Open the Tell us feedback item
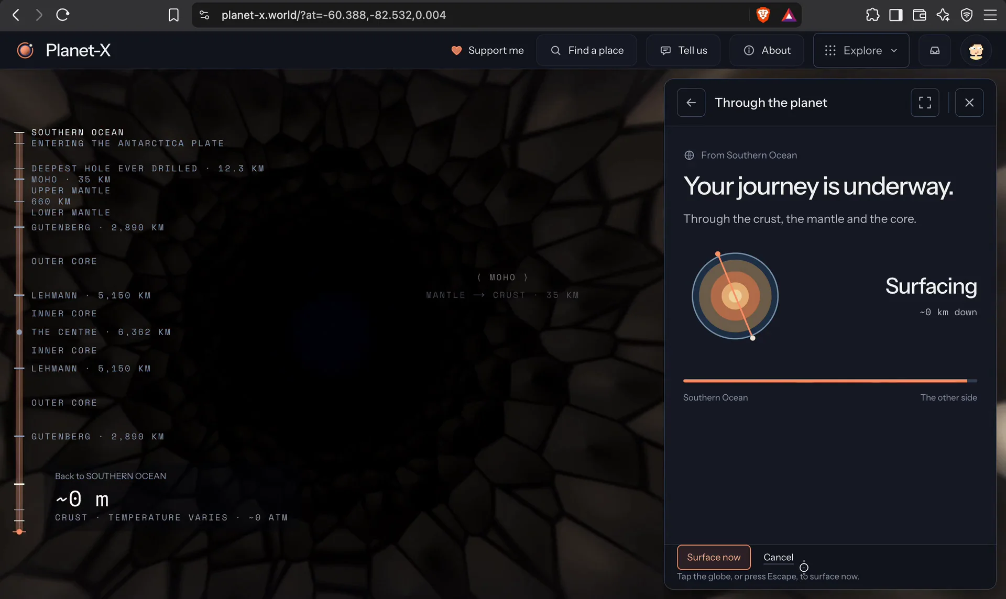 683,50
